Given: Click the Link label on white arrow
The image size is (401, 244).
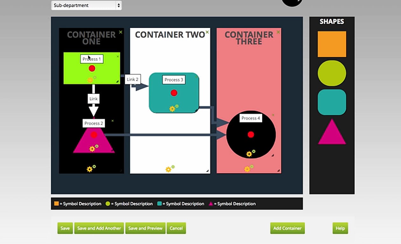Looking at the screenshot, I should 94,99.
